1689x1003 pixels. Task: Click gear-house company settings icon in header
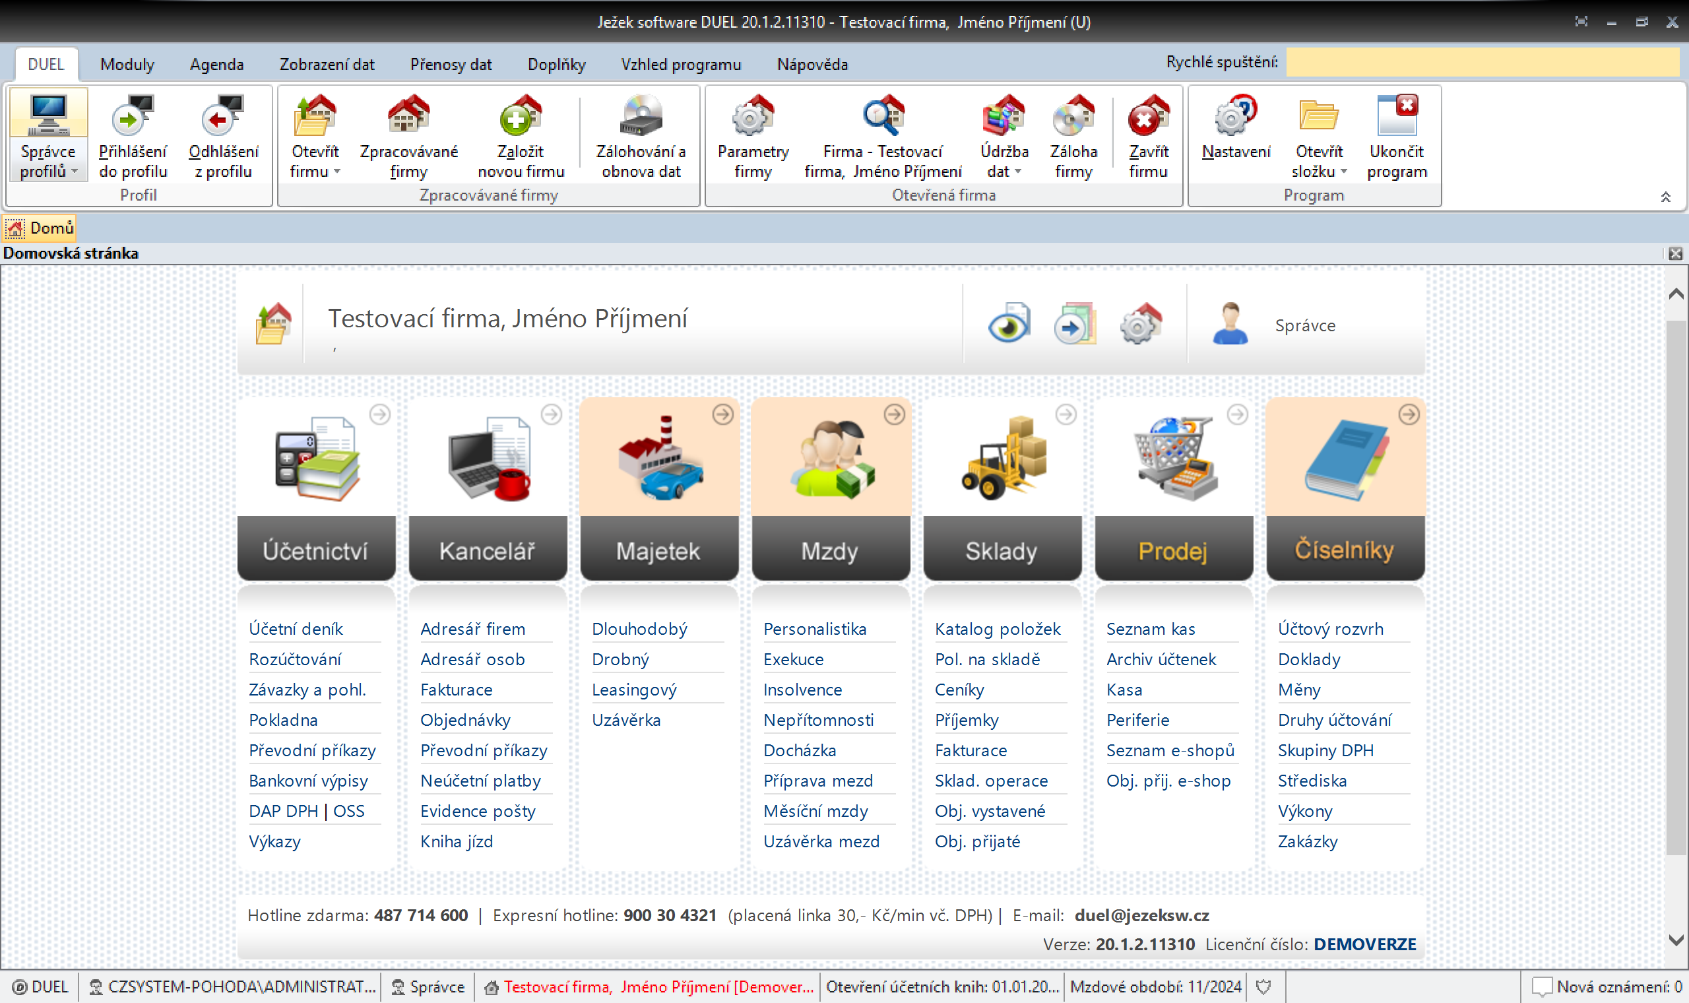(1141, 324)
